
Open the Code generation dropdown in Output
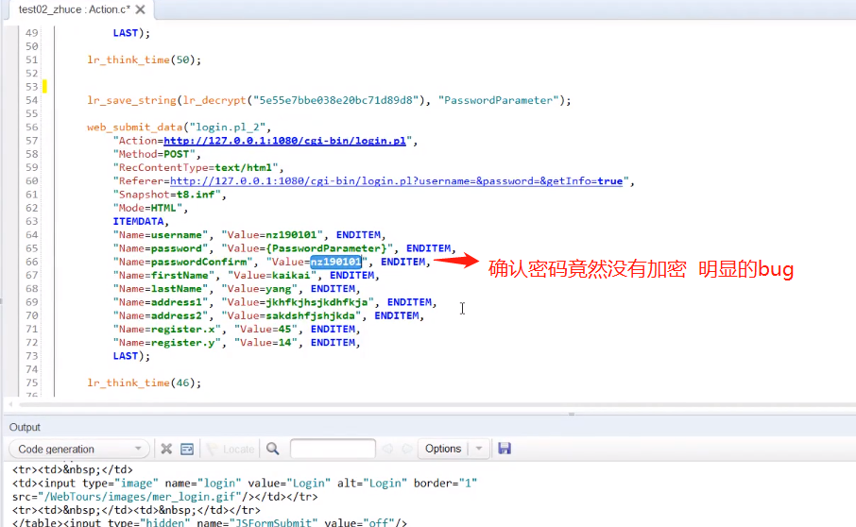point(79,449)
